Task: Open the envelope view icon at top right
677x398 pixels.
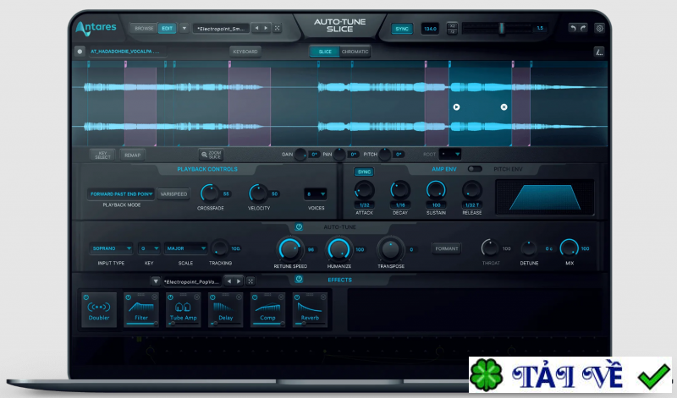Action: point(599,52)
